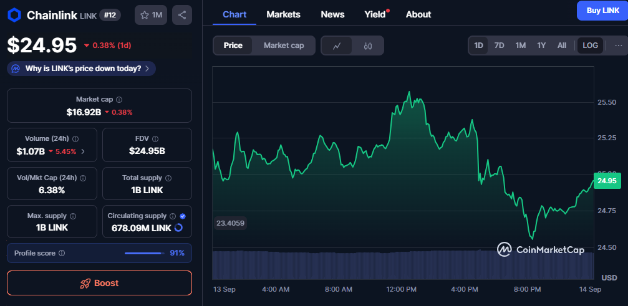Click the Profile score progress bar

(143, 253)
